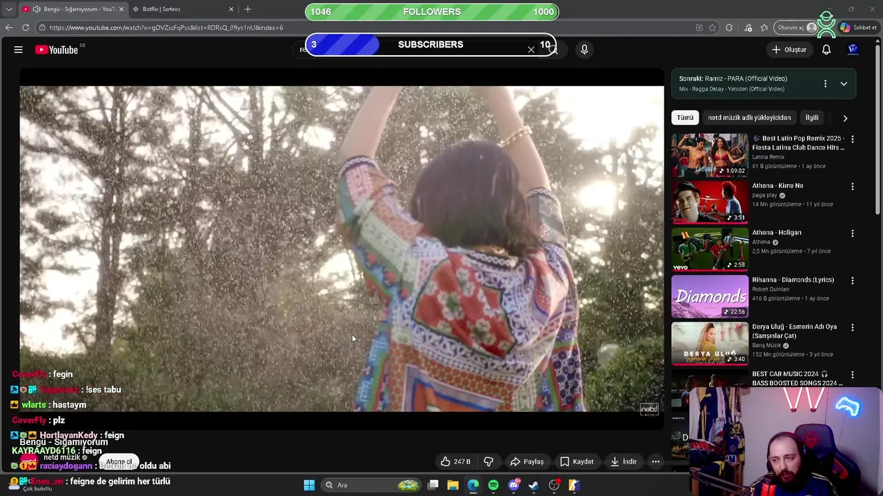The image size is (883, 496).
Task: Pause the playing video in player
Action: [x=341, y=249]
